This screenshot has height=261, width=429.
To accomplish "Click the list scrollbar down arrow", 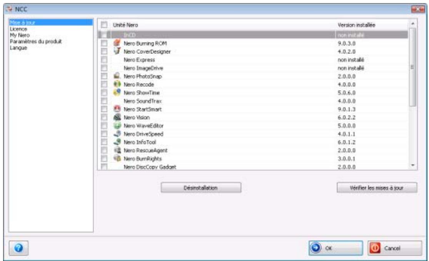I will pyautogui.click(x=412, y=165).
